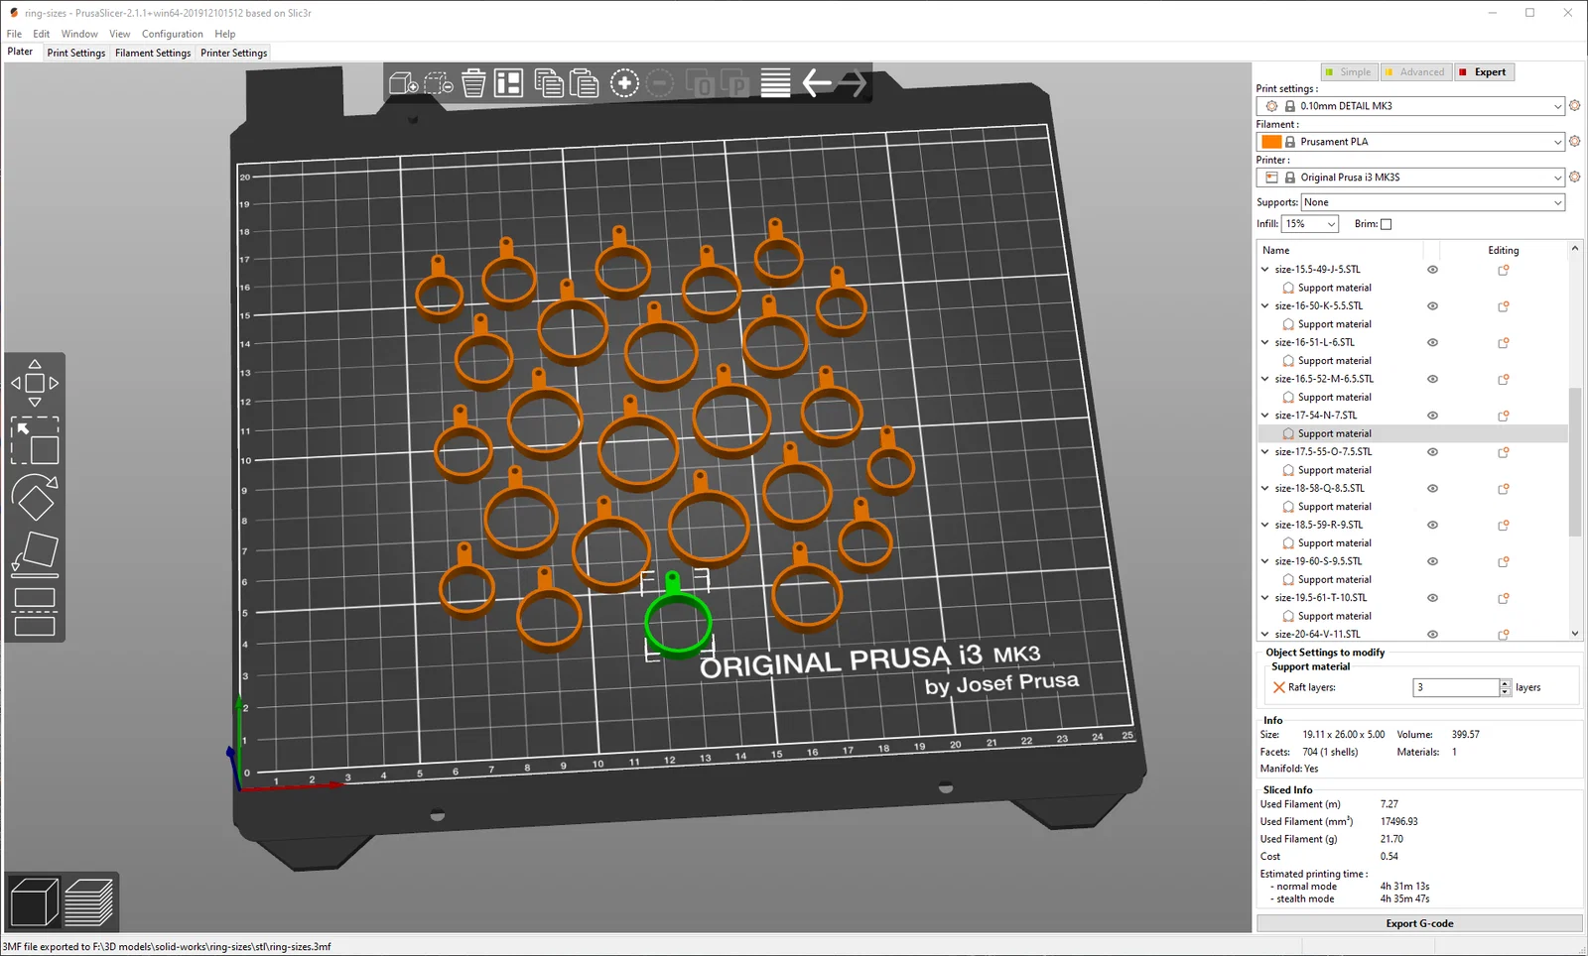Open the Infill percentage dropdown

click(x=1310, y=224)
